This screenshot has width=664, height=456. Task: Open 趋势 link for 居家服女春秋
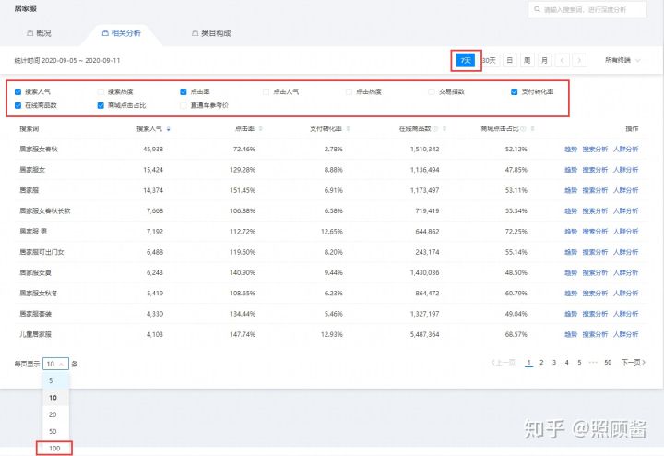[571, 150]
